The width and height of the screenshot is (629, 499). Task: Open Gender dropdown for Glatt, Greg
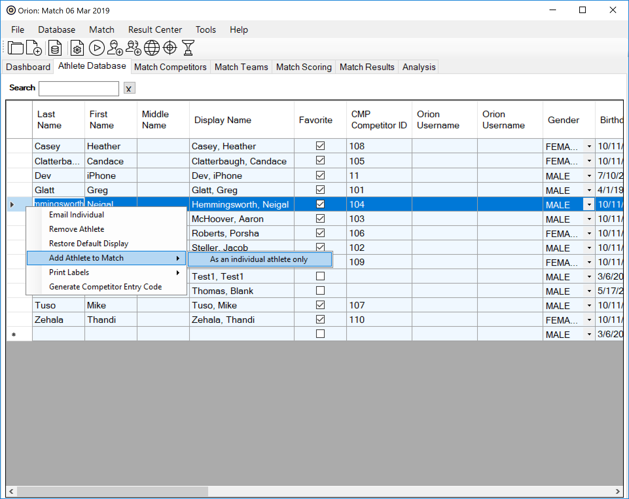pos(589,190)
